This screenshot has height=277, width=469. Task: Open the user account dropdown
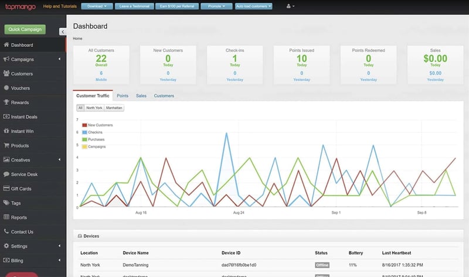(x=290, y=6)
